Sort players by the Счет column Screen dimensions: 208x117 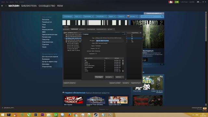(x=107, y=58)
